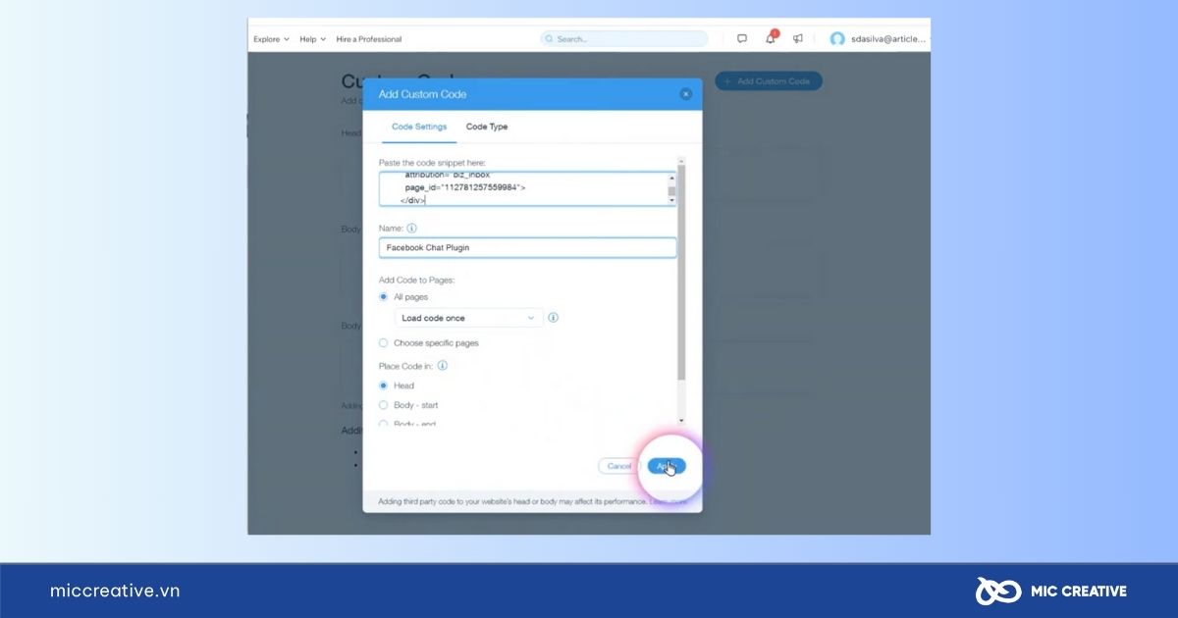Click the info icon next to Name

[x=411, y=228]
